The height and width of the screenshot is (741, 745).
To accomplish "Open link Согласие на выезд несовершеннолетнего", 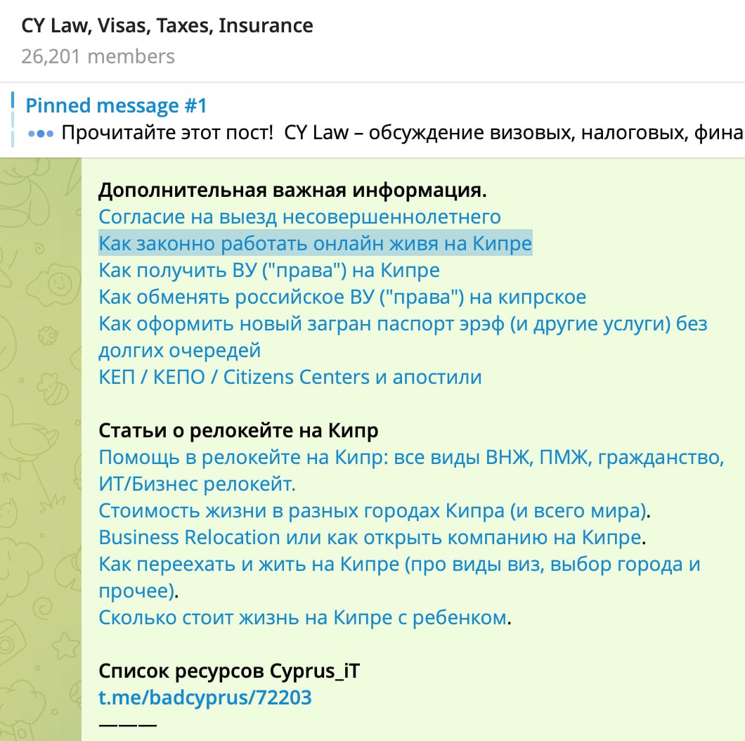I will (299, 217).
